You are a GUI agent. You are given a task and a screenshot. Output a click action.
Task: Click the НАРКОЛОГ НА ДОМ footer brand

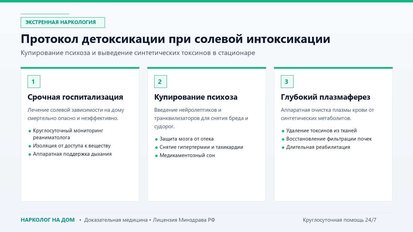point(47,220)
